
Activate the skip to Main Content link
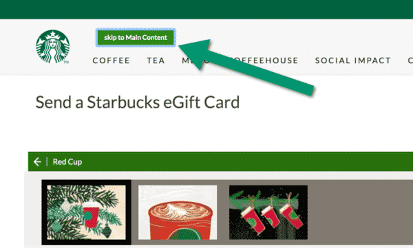point(136,38)
